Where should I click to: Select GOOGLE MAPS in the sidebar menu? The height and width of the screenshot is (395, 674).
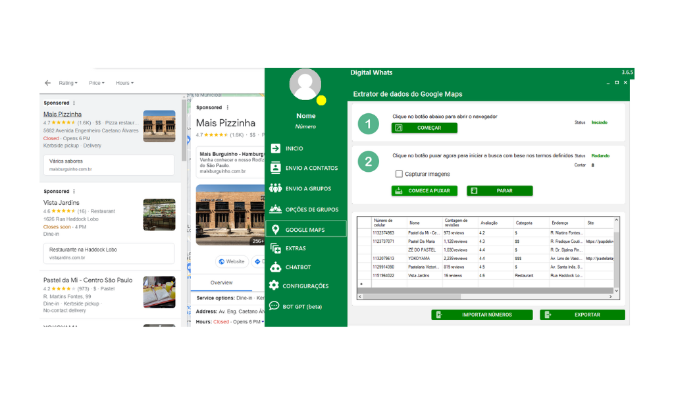click(305, 229)
